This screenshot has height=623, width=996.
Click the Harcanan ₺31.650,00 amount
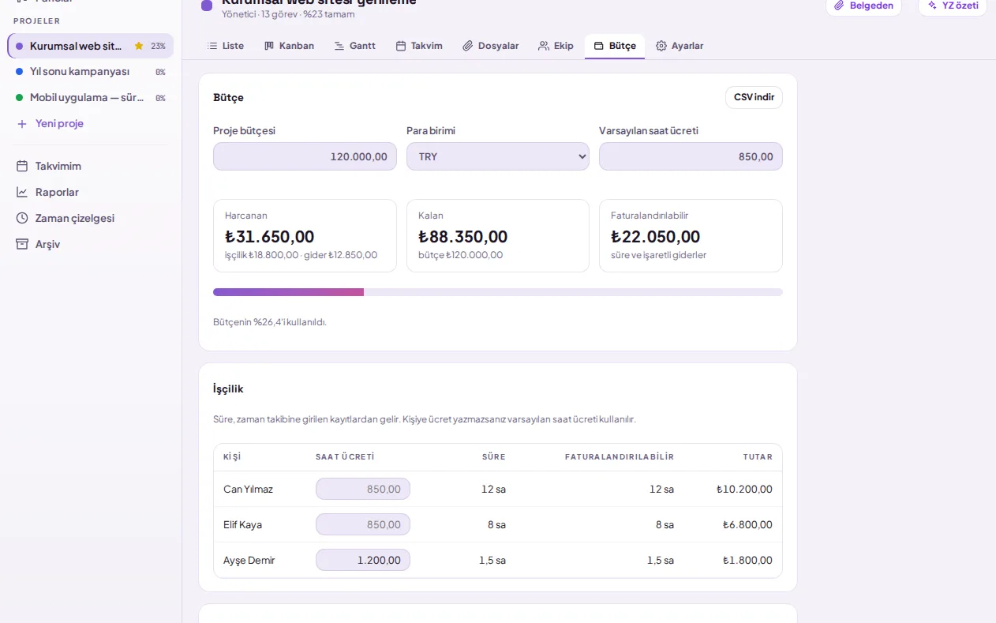[x=270, y=237]
